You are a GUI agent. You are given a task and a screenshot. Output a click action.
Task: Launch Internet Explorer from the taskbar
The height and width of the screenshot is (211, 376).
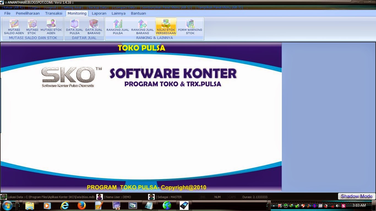click(65, 206)
